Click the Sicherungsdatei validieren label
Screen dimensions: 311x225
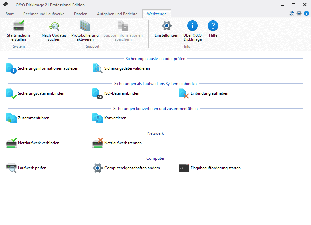coord(127,68)
